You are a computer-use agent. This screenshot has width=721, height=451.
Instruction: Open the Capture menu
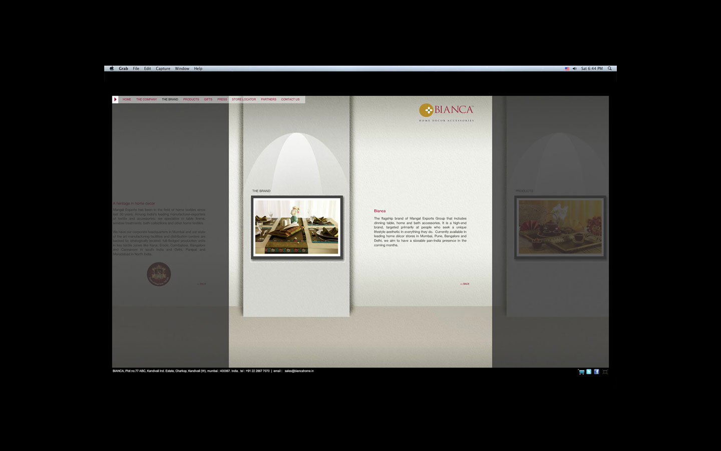(x=163, y=69)
